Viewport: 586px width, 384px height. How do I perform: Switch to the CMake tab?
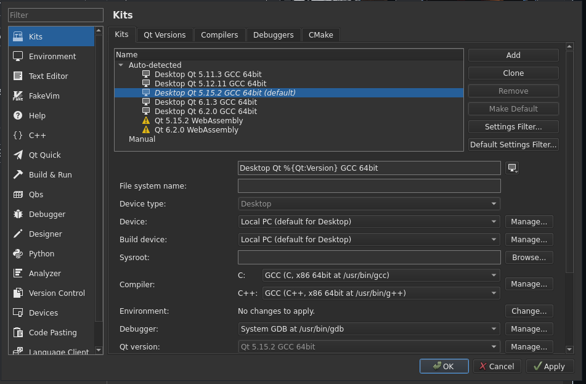tap(320, 35)
